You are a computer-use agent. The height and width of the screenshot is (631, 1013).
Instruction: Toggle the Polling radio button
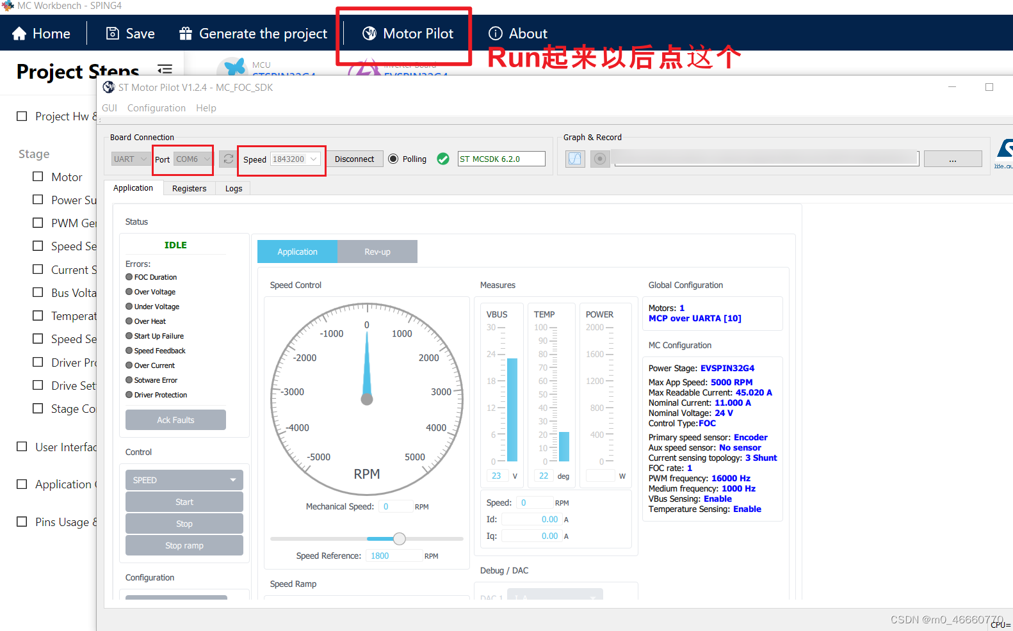pyautogui.click(x=393, y=159)
